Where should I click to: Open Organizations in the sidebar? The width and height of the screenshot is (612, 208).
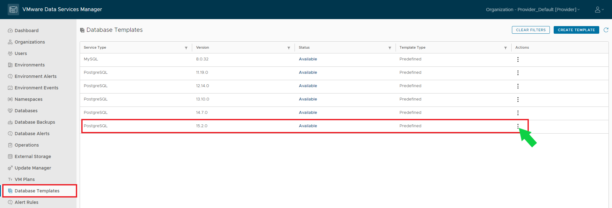pos(30,42)
